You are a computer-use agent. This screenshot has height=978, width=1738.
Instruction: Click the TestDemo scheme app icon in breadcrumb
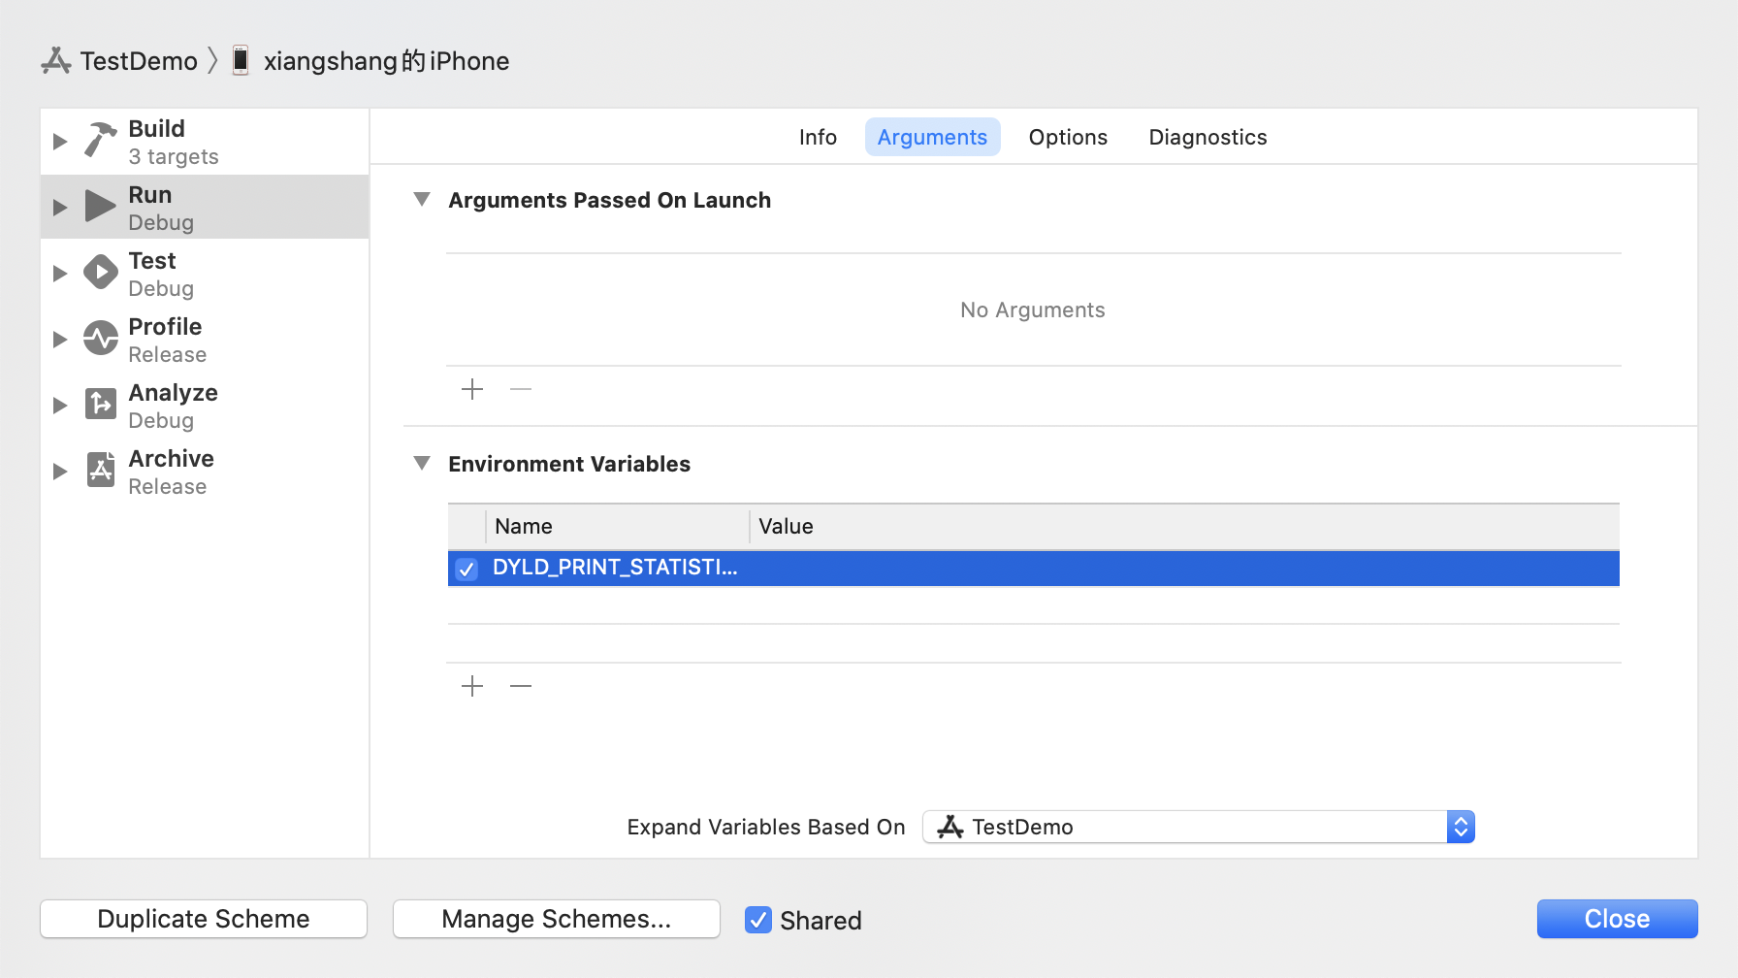tap(56, 61)
